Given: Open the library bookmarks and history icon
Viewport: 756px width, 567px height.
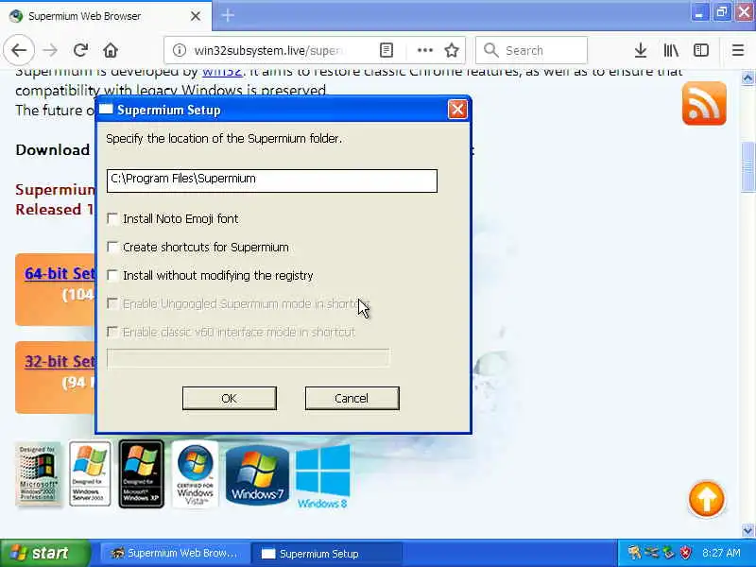Looking at the screenshot, I should pos(671,50).
